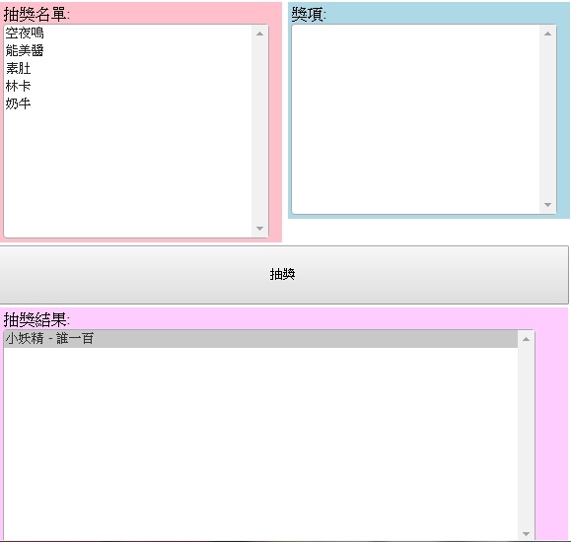Click the 抽獎名單 label
Screen dimensions: 571x542
click(36, 14)
